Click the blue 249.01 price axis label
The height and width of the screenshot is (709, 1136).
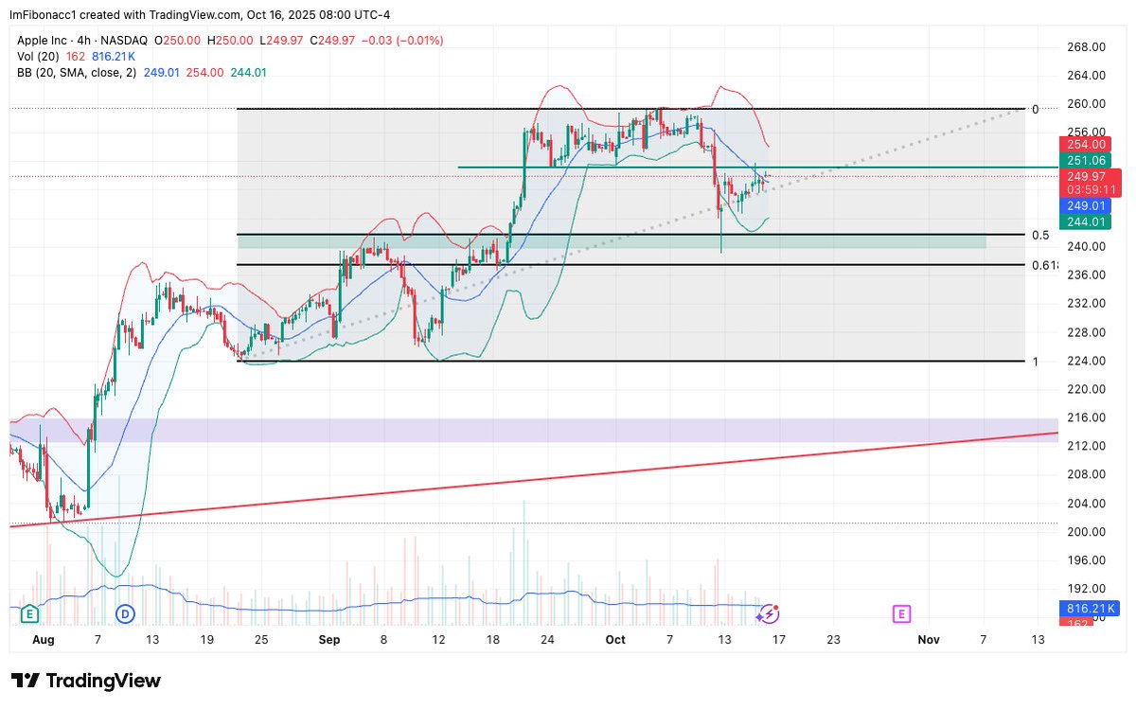(1085, 205)
